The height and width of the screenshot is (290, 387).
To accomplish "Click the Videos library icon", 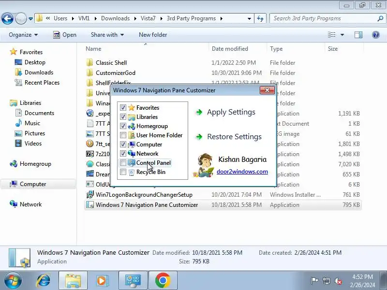I will (x=18, y=144).
